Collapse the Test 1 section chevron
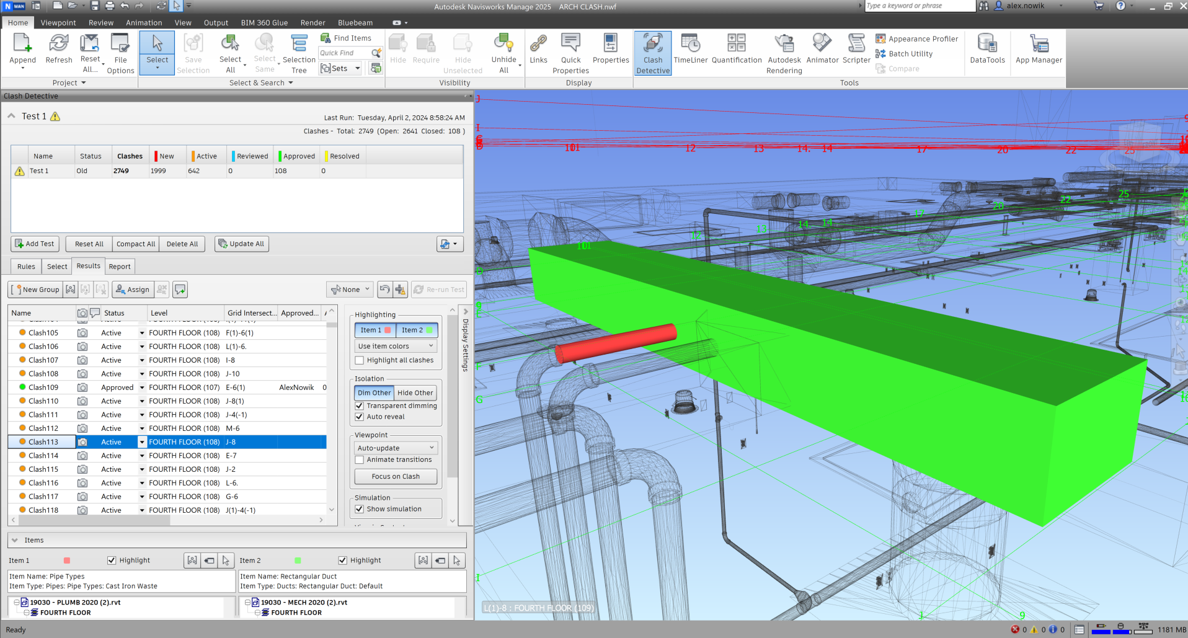This screenshot has height=638, width=1188. click(x=11, y=116)
